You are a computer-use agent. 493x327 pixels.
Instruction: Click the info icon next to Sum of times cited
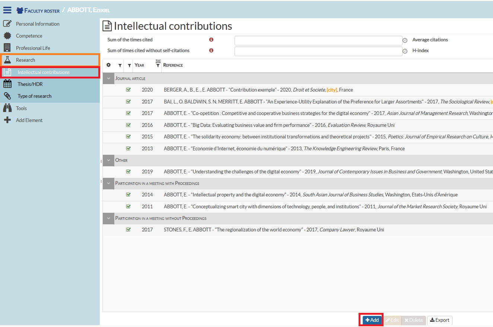coord(211,39)
